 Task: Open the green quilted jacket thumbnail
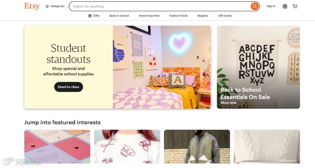pos(197,147)
